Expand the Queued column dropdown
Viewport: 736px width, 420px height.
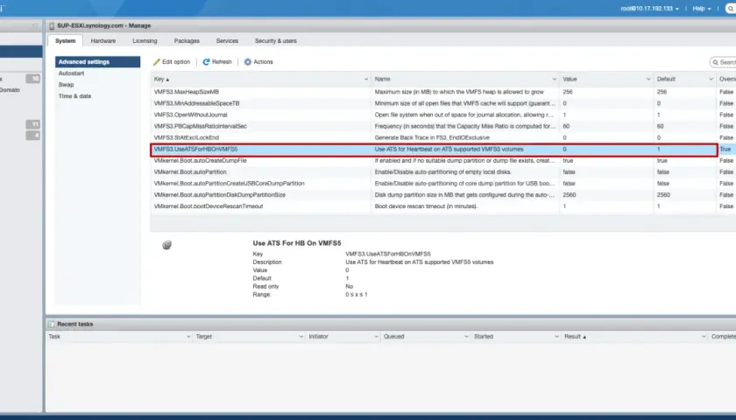click(466, 337)
